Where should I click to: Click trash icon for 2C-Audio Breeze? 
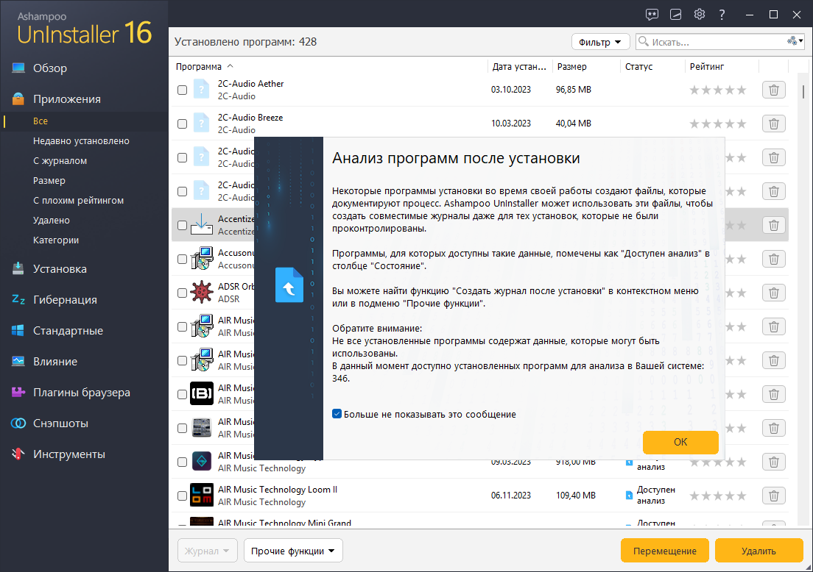point(773,124)
